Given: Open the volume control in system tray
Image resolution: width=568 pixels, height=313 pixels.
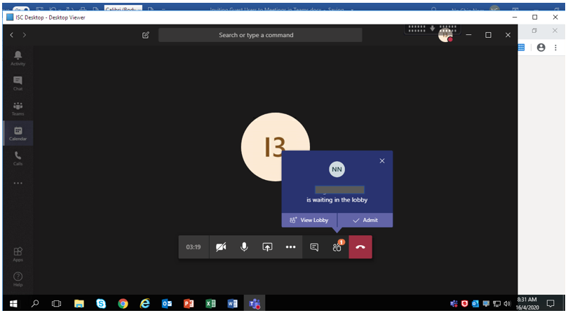Looking at the screenshot, I should (x=507, y=304).
